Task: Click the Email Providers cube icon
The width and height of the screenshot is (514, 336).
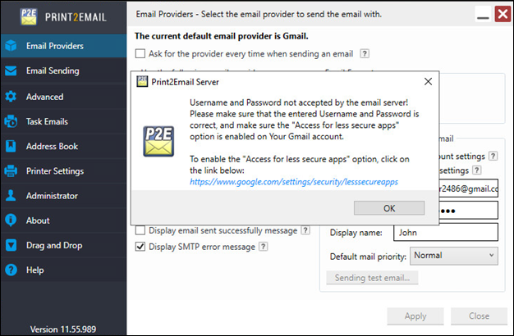Action: (11, 46)
